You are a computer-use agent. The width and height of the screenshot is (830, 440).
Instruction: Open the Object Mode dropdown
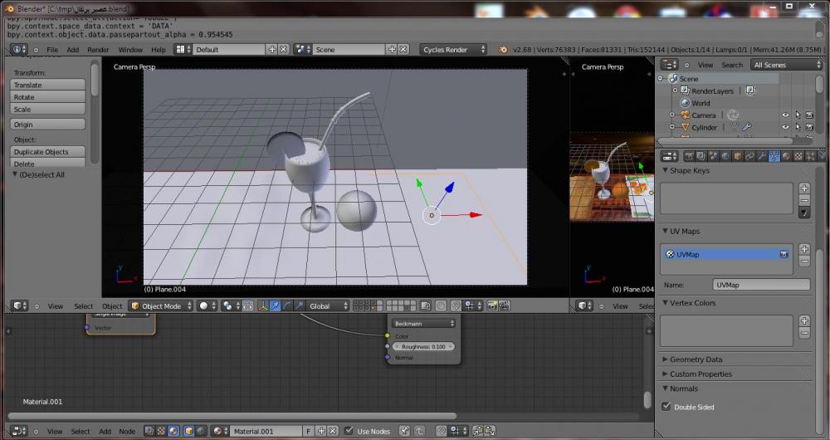(x=160, y=306)
